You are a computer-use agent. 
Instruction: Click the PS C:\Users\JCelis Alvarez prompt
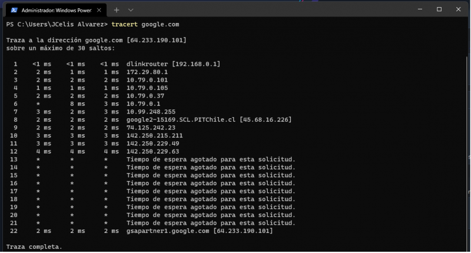click(56, 25)
